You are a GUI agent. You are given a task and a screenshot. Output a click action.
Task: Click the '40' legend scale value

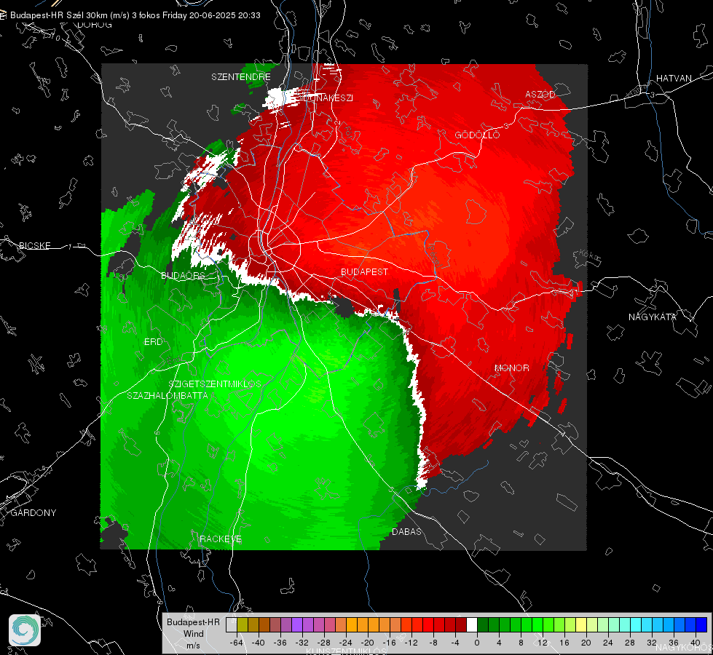[x=696, y=643]
